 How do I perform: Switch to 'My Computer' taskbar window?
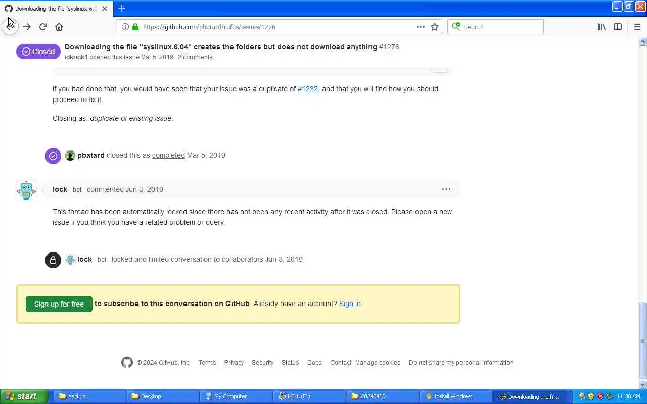click(x=236, y=396)
